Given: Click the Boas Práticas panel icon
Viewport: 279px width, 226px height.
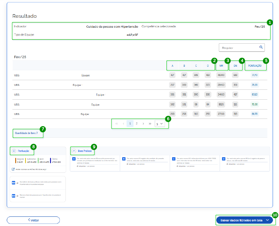Looking at the screenshot, I should (74, 151).
